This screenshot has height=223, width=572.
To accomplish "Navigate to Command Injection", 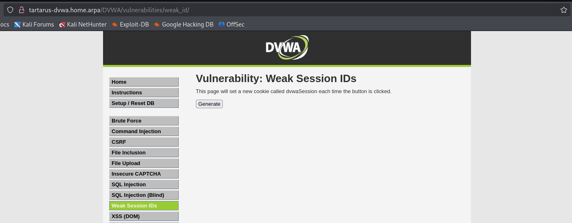I will tap(144, 132).
